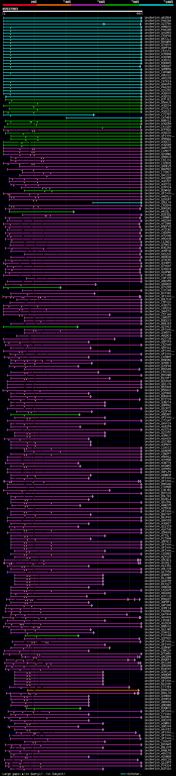The image size is (176, 776).
Task: Open hit UniRef100_Q01M83
Action: point(158,33)
